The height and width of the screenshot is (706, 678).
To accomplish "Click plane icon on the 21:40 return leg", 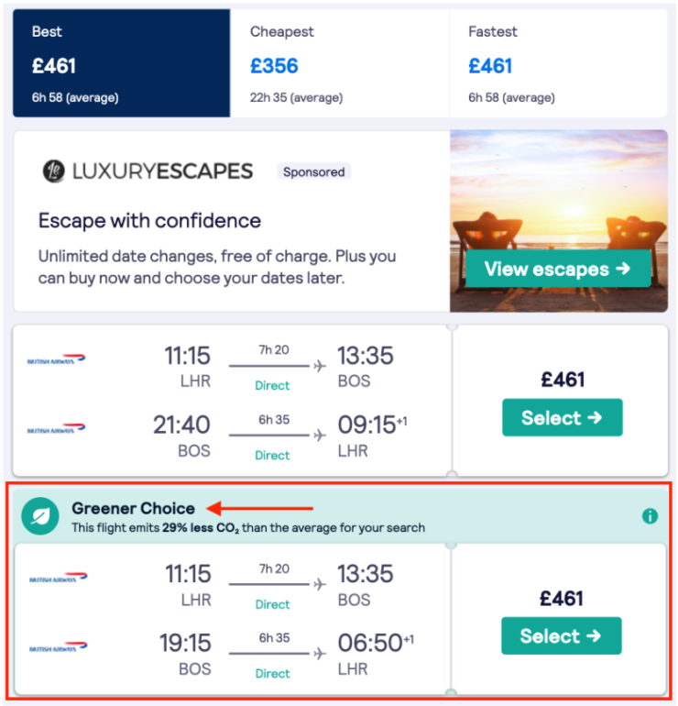I will pos(320,435).
